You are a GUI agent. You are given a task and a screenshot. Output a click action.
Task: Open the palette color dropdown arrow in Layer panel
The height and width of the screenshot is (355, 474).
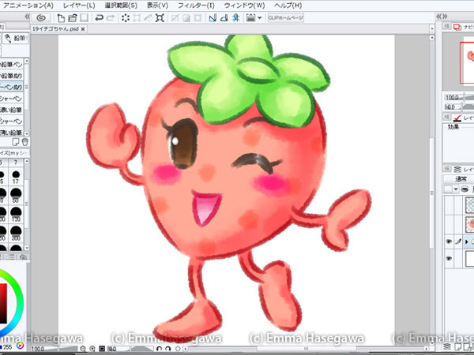point(456,189)
